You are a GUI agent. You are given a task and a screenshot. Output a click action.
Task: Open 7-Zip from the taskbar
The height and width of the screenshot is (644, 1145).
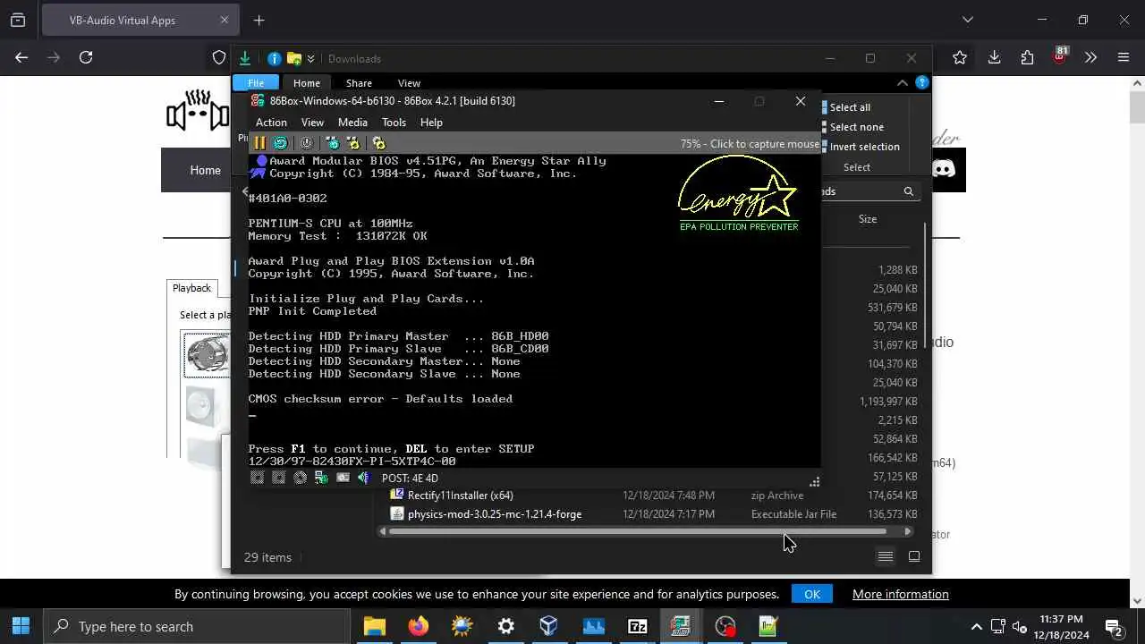click(638, 626)
